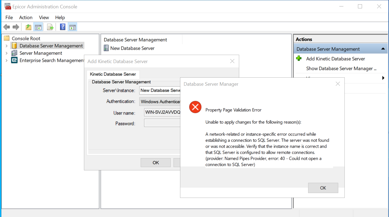
Task: Click the Forward arrow toolbar icon
Action: 16,27
